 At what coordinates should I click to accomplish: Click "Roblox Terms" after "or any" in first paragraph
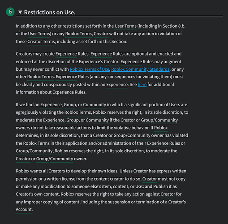point(78,34)
